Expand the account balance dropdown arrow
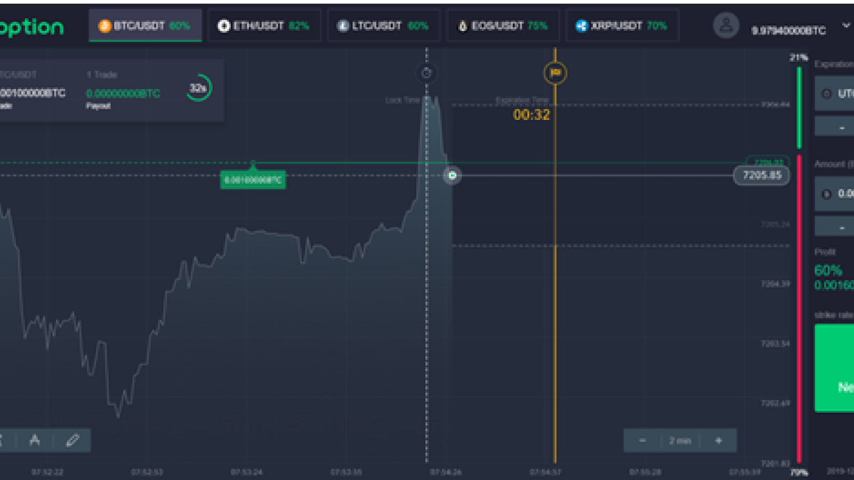 coord(846,25)
